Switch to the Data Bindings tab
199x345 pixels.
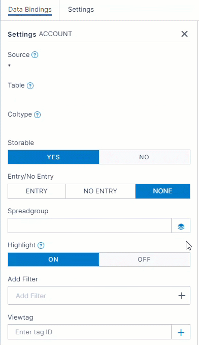coord(30,10)
